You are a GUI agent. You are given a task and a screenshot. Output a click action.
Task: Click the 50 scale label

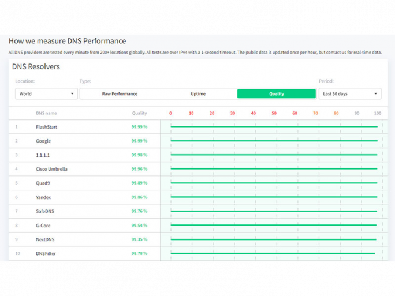(274, 113)
